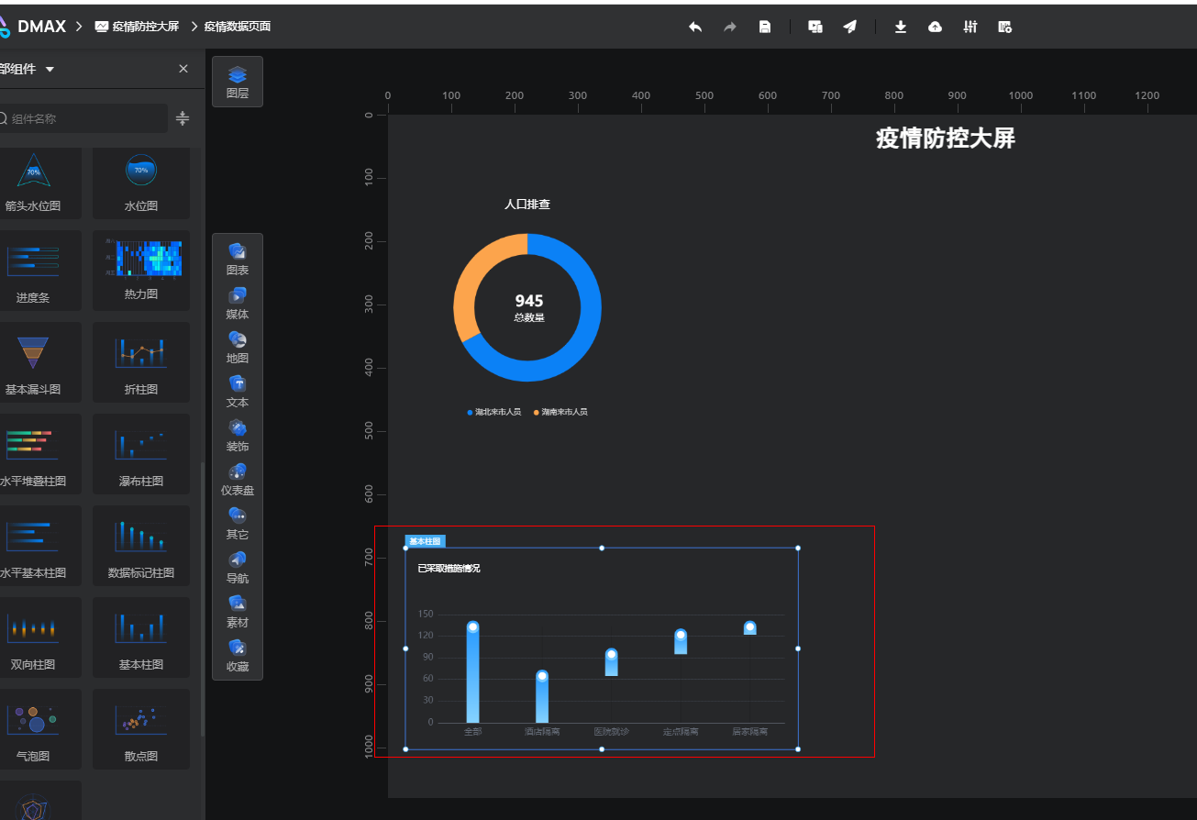The height and width of the screenshot is (820, 1197).
Task: Select the 导航 category
Action: point(238,568)
